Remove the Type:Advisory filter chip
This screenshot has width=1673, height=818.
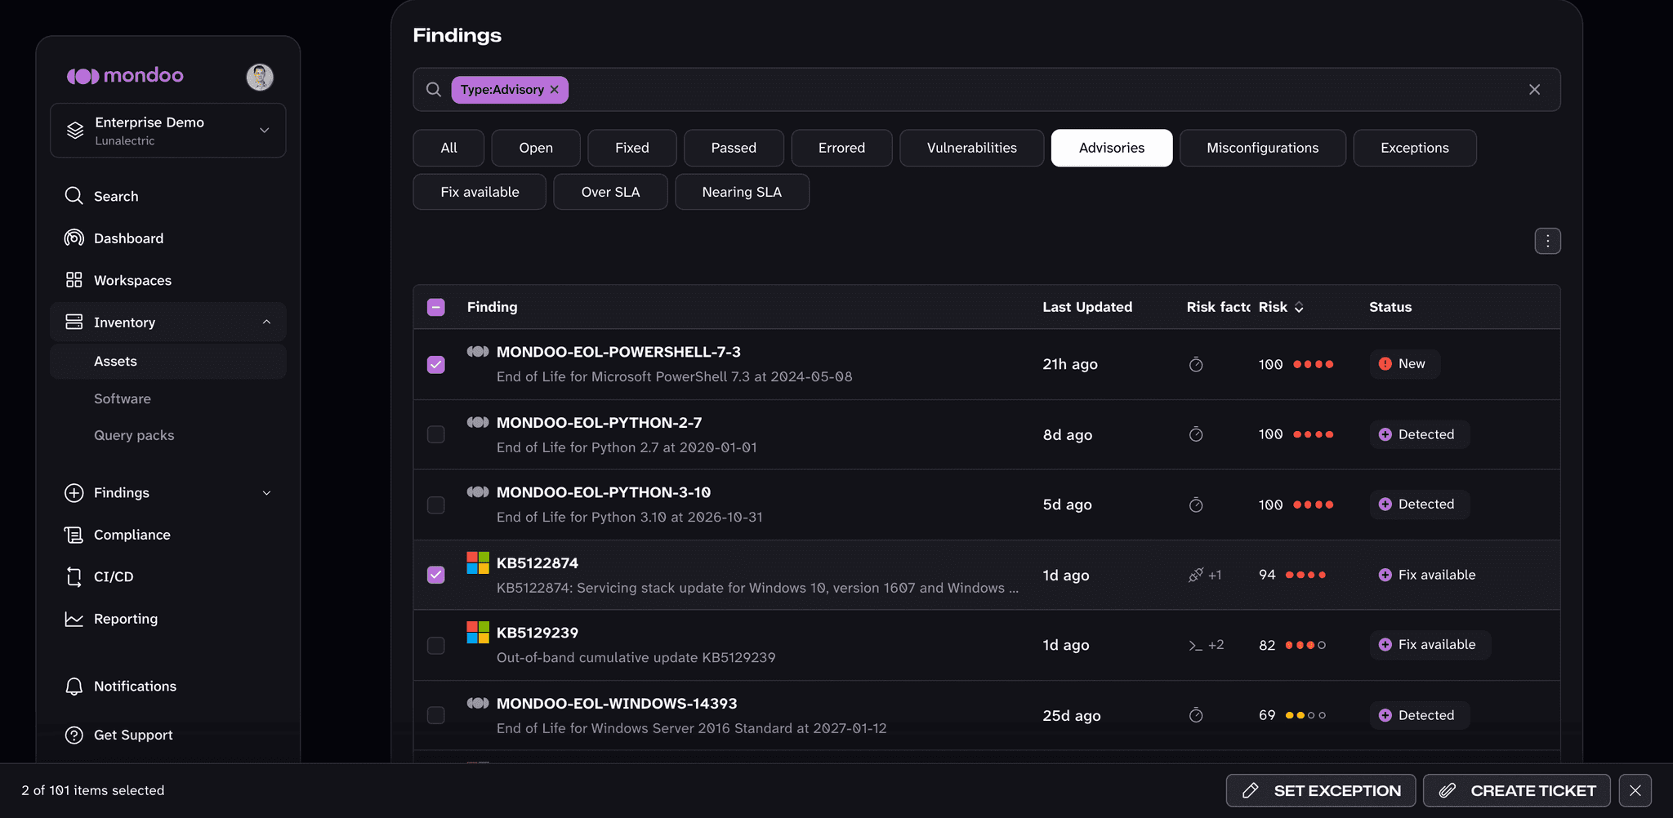554,90
